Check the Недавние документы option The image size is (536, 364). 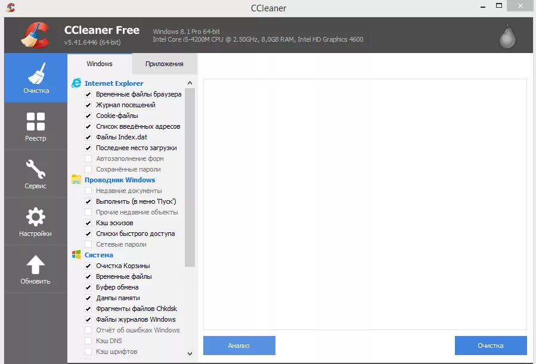tap(88, 191)
